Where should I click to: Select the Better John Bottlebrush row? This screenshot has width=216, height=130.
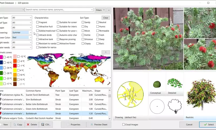tap(54, 104)
